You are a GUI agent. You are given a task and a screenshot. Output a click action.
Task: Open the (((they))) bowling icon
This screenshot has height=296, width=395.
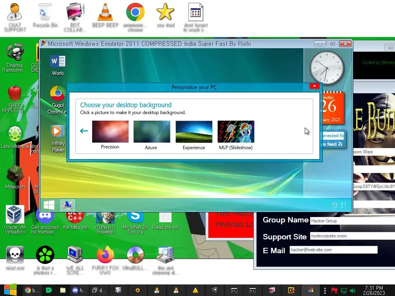105,223
